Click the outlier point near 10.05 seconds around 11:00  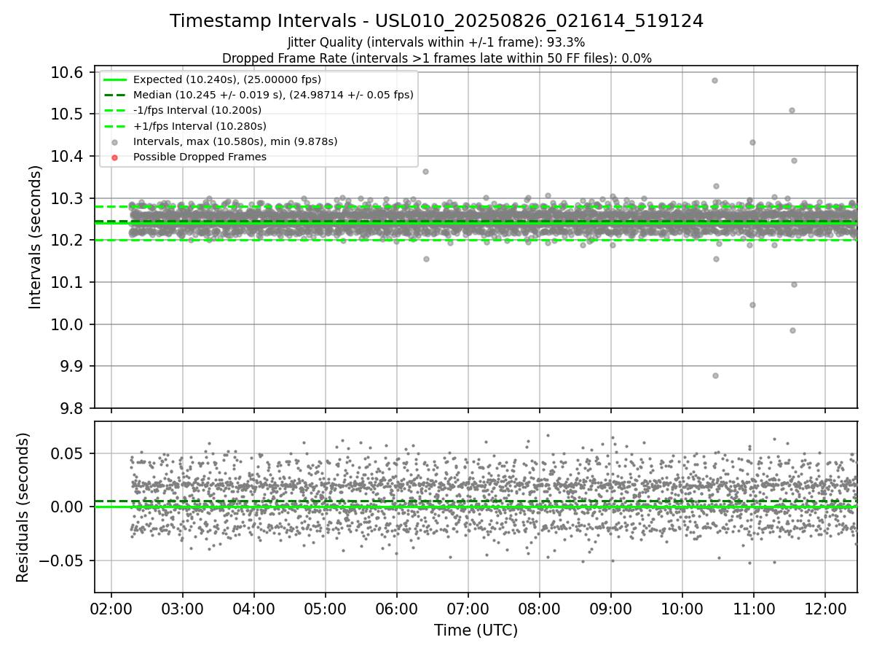[752, 305]
